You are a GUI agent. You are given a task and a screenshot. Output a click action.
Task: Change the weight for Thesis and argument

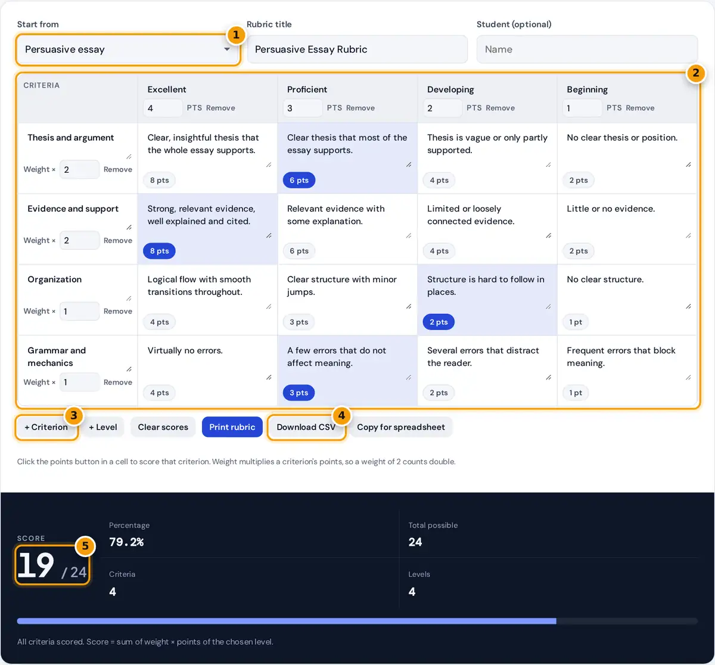tap(79, 169)
